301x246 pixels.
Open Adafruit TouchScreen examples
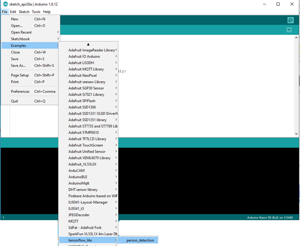pyautogui.click(x=88, y=145)
